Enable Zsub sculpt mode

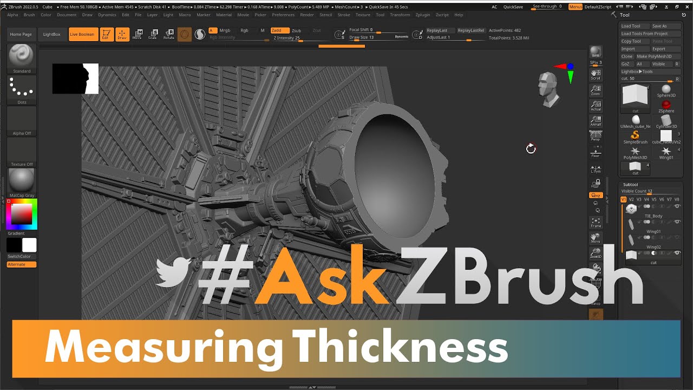[x=297, y=31]
